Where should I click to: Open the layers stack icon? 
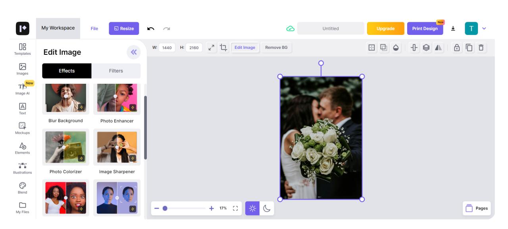click(426, 48)
